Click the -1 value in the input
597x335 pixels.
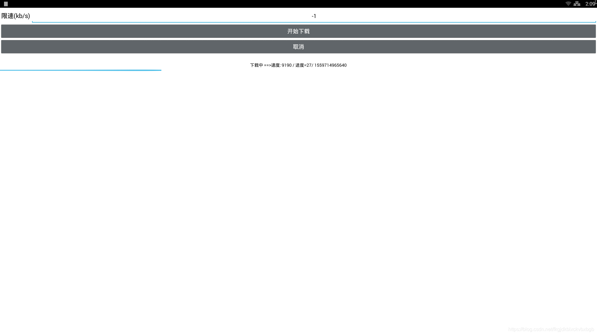[314, 16]
